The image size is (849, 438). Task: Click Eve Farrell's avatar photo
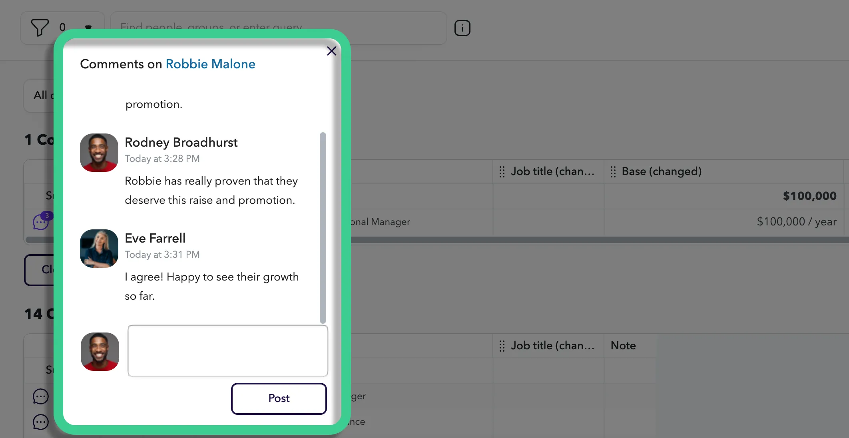point(99,249)
